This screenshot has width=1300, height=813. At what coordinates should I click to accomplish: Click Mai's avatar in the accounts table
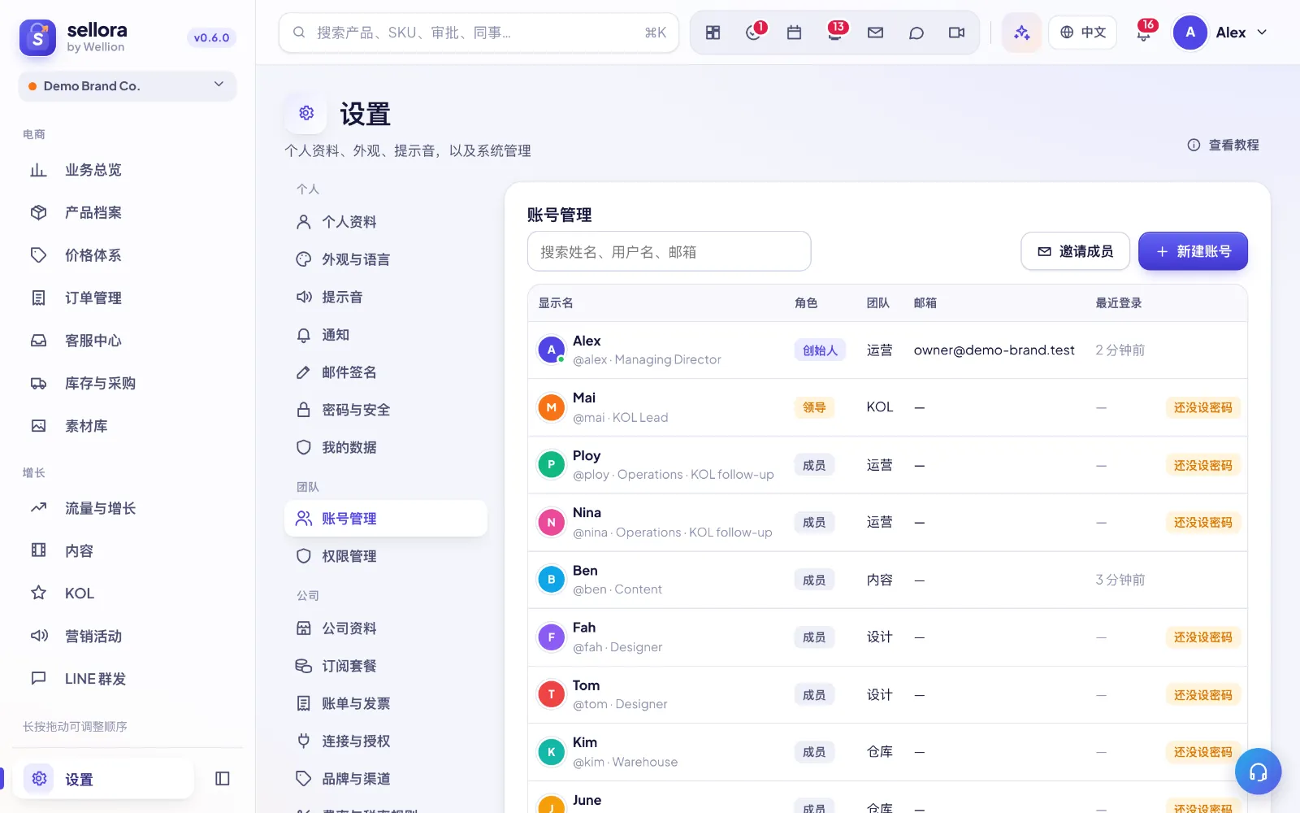coord(552,407)
